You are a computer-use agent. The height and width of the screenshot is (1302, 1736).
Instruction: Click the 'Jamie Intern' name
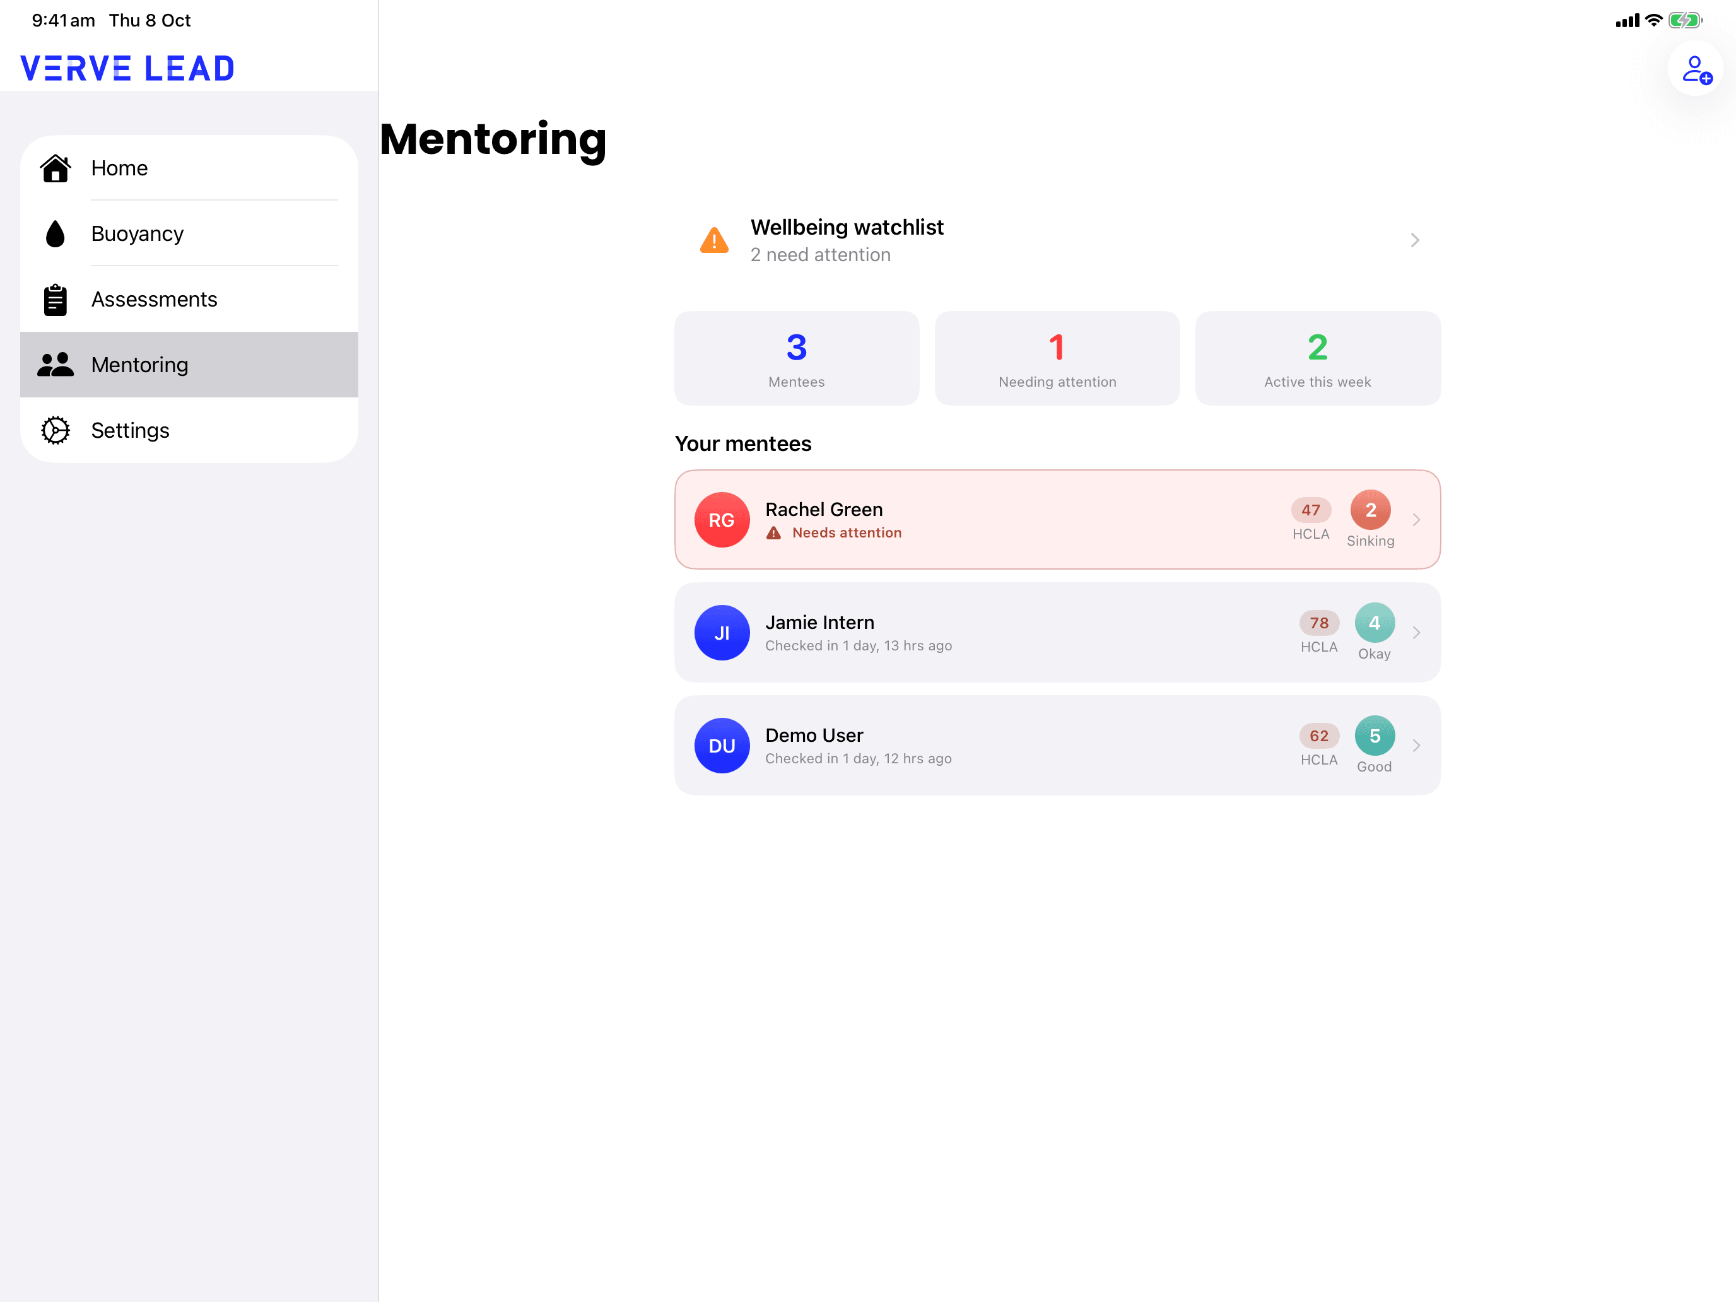(x=819, y=623)
